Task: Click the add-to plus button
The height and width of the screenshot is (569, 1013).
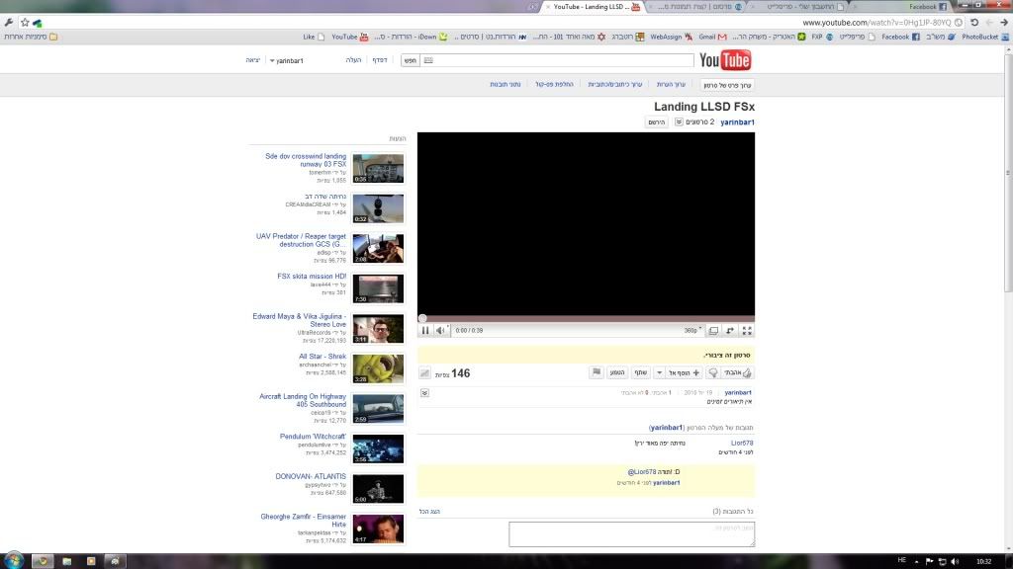Action: tap(685, 372)
